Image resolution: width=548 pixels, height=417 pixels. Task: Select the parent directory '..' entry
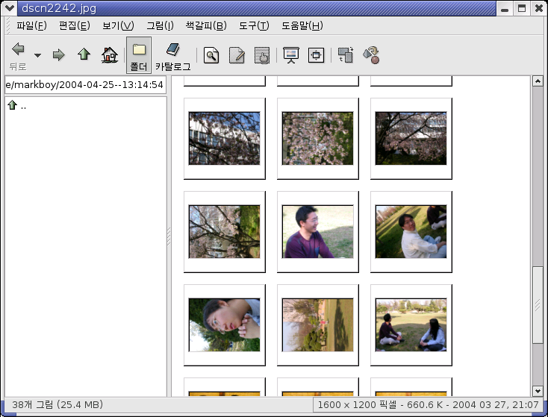pos(16,105)
